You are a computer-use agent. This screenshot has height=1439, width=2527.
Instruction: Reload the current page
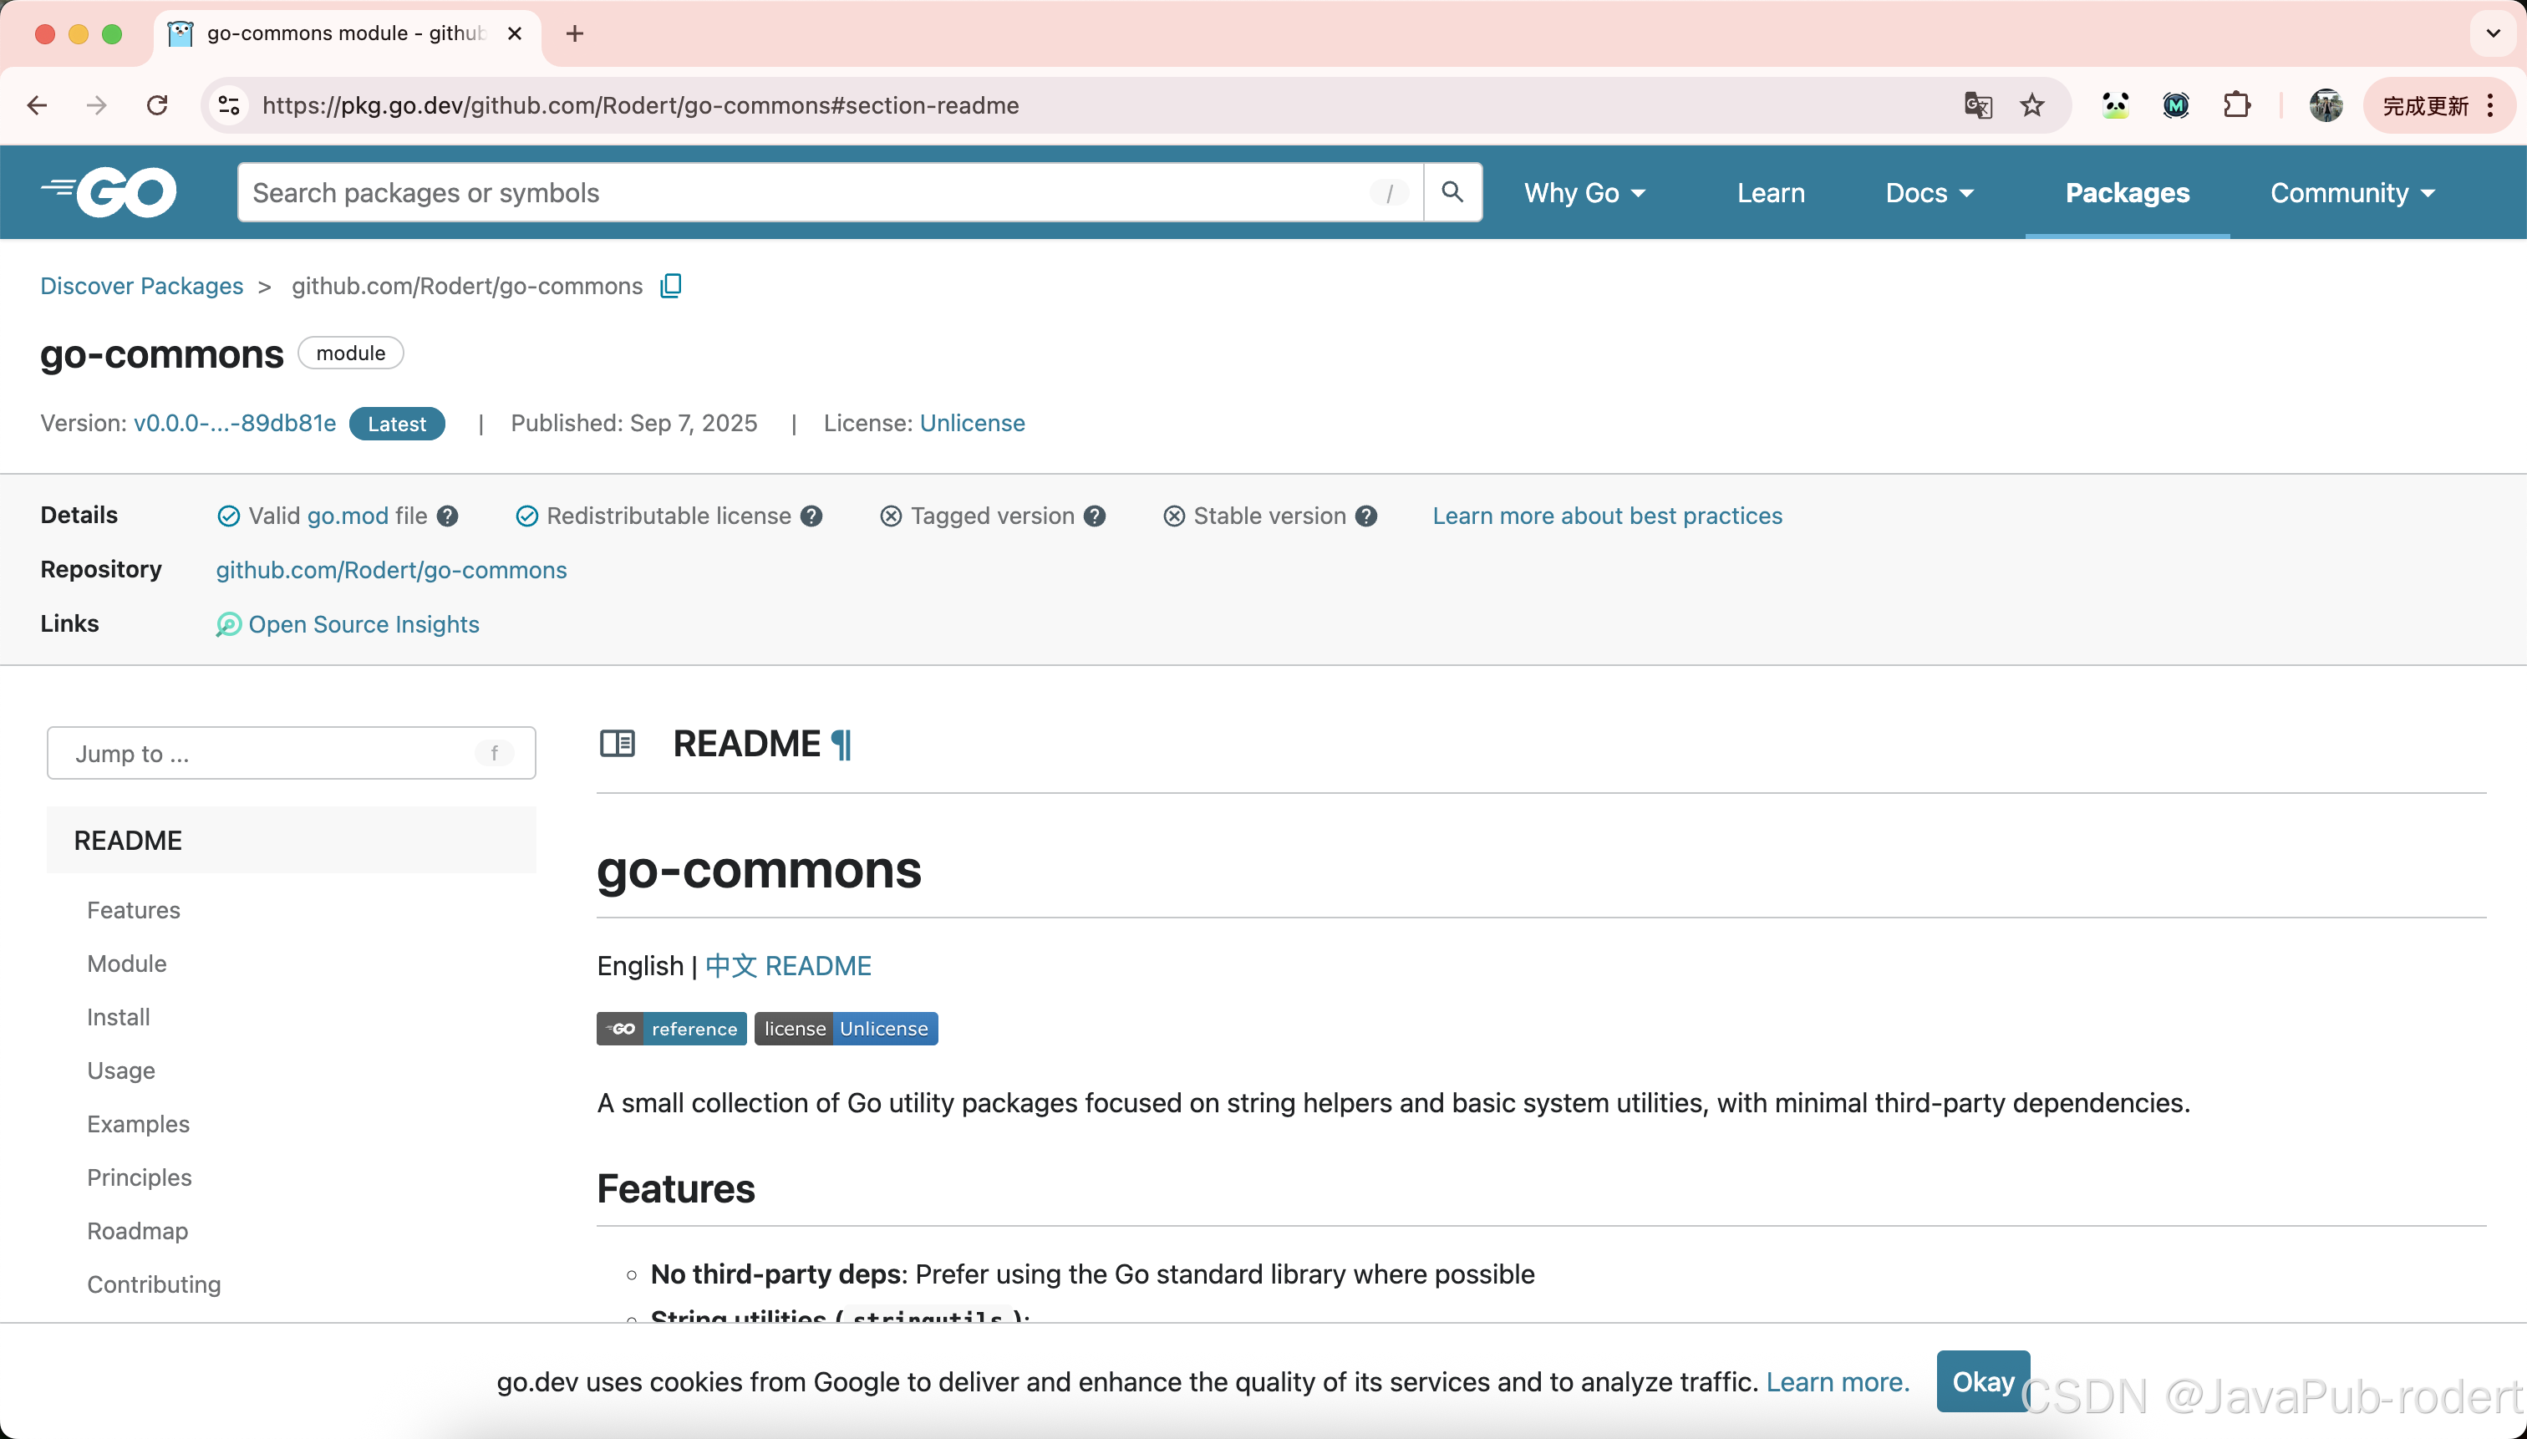[157, 104]
